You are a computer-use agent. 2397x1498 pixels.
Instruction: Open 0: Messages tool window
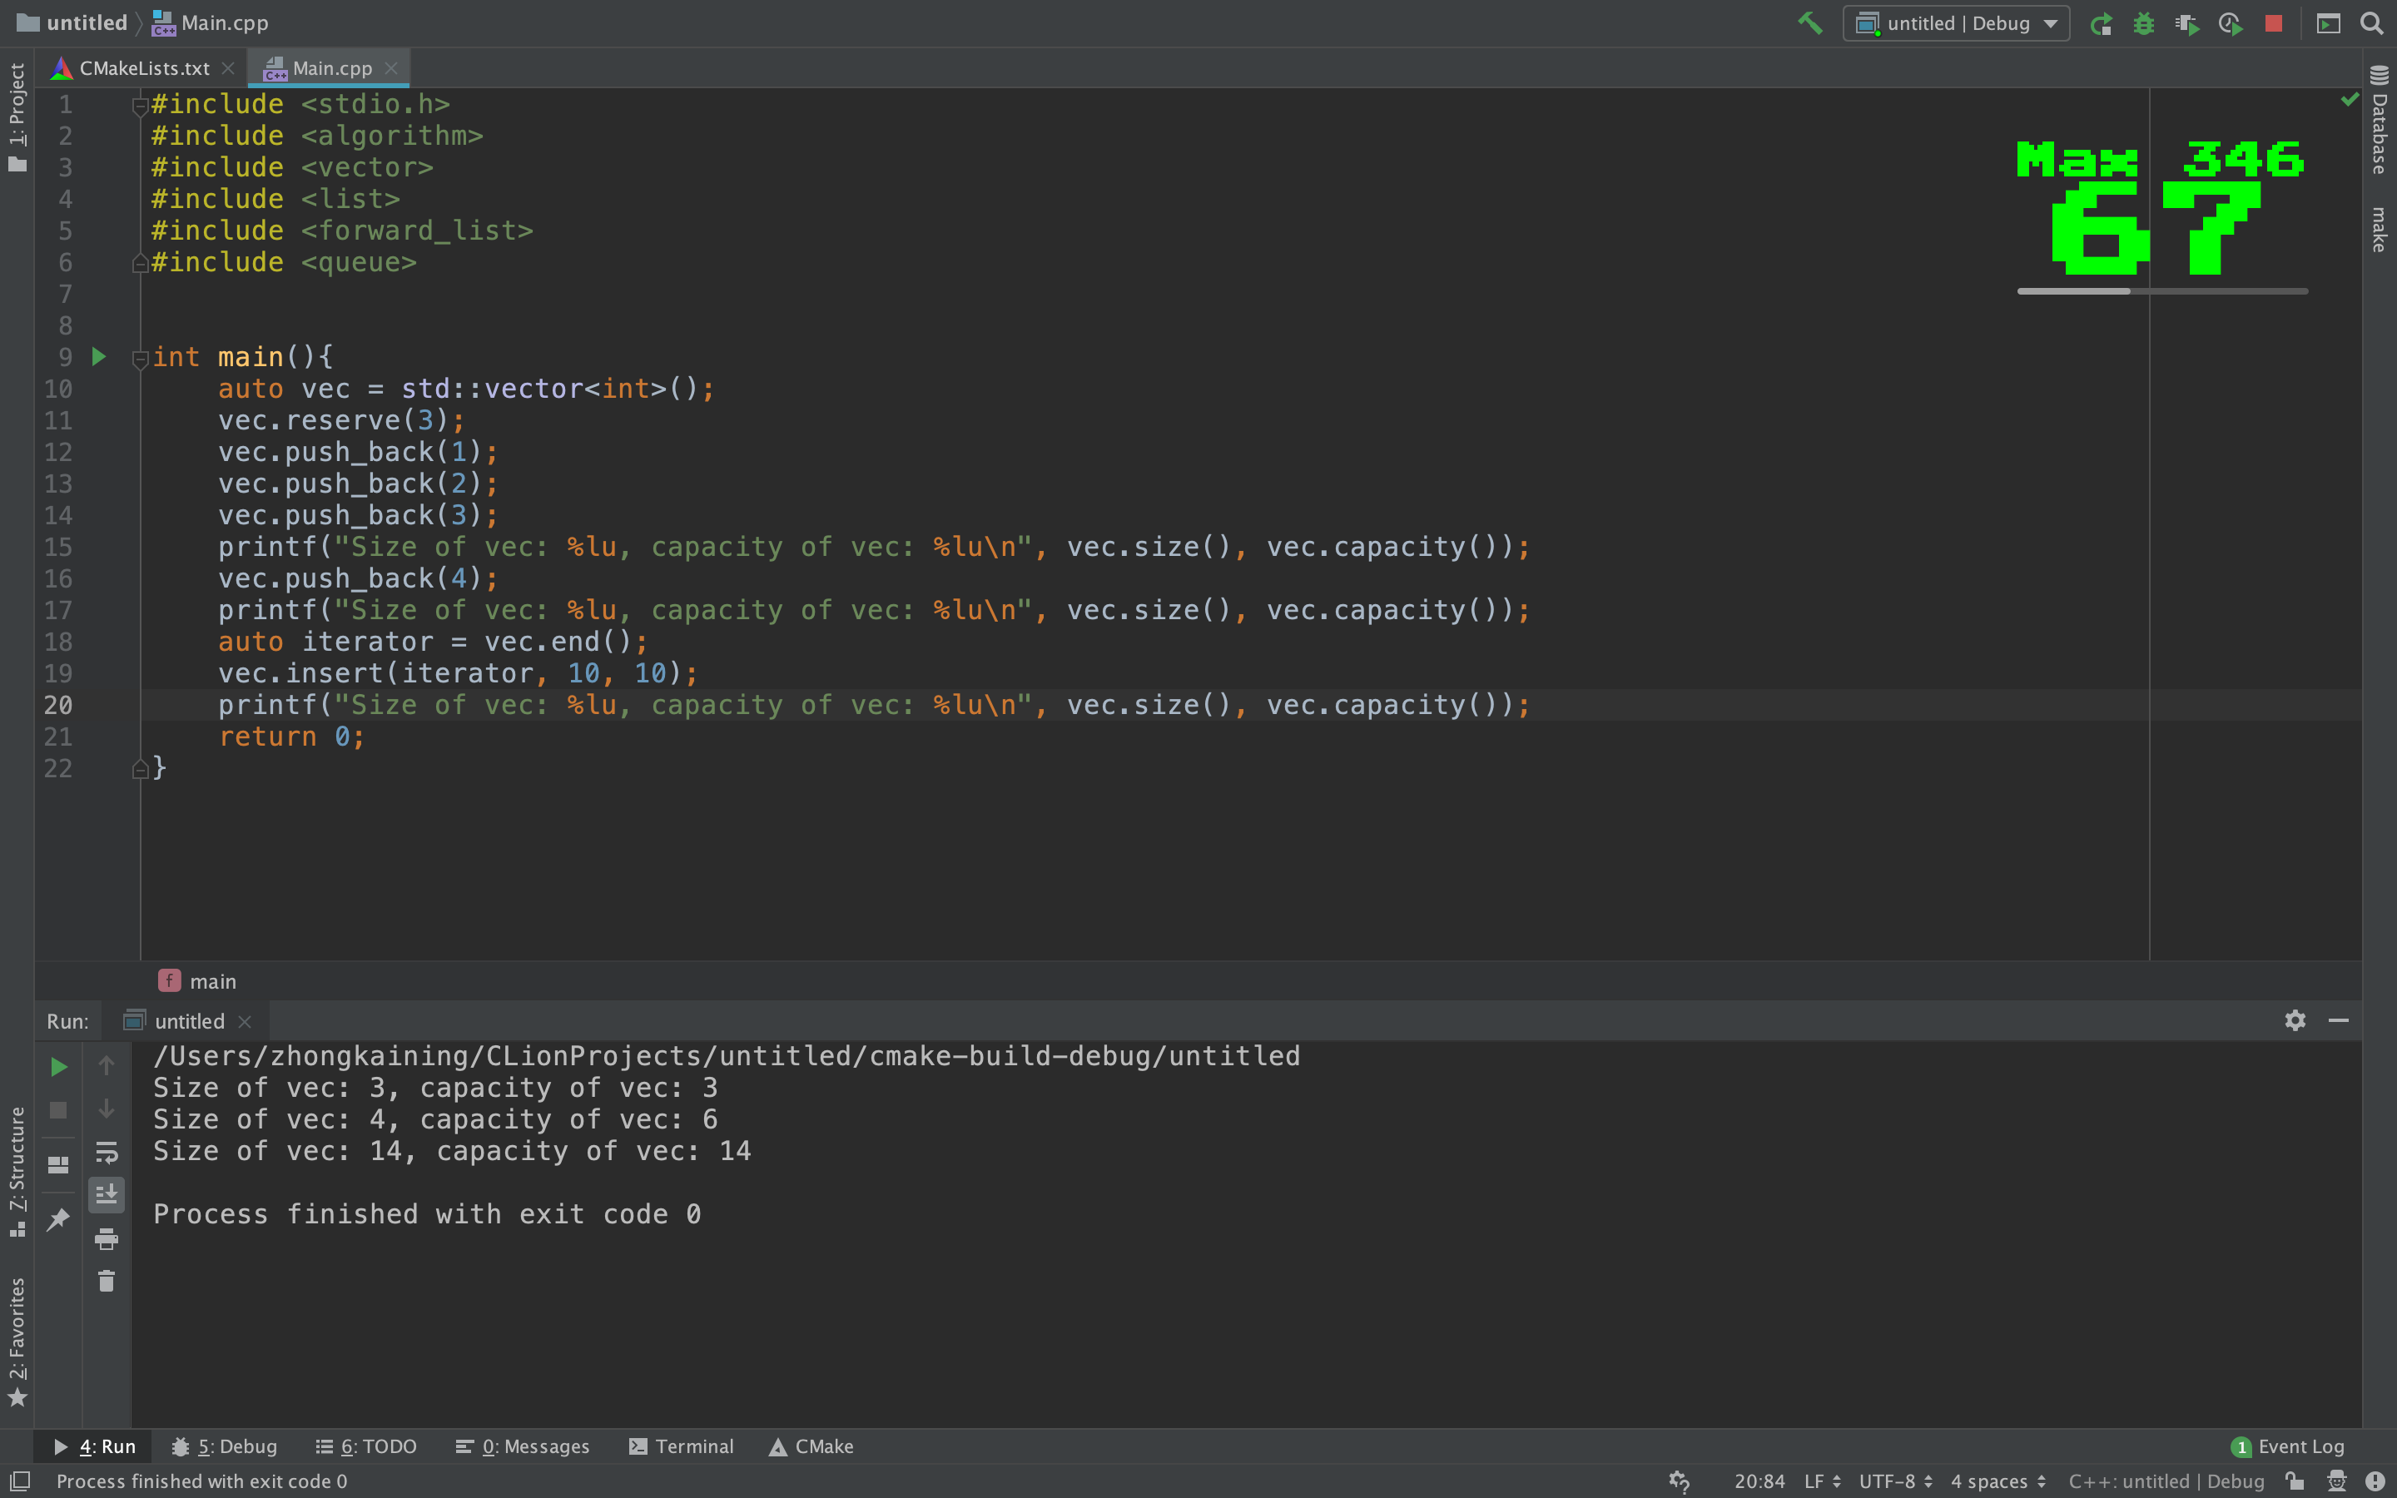[522, 1446]
